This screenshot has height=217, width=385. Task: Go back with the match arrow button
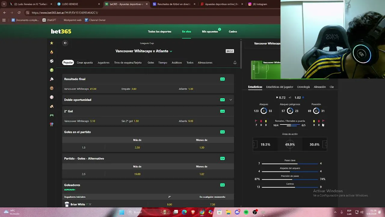[65, 43]
